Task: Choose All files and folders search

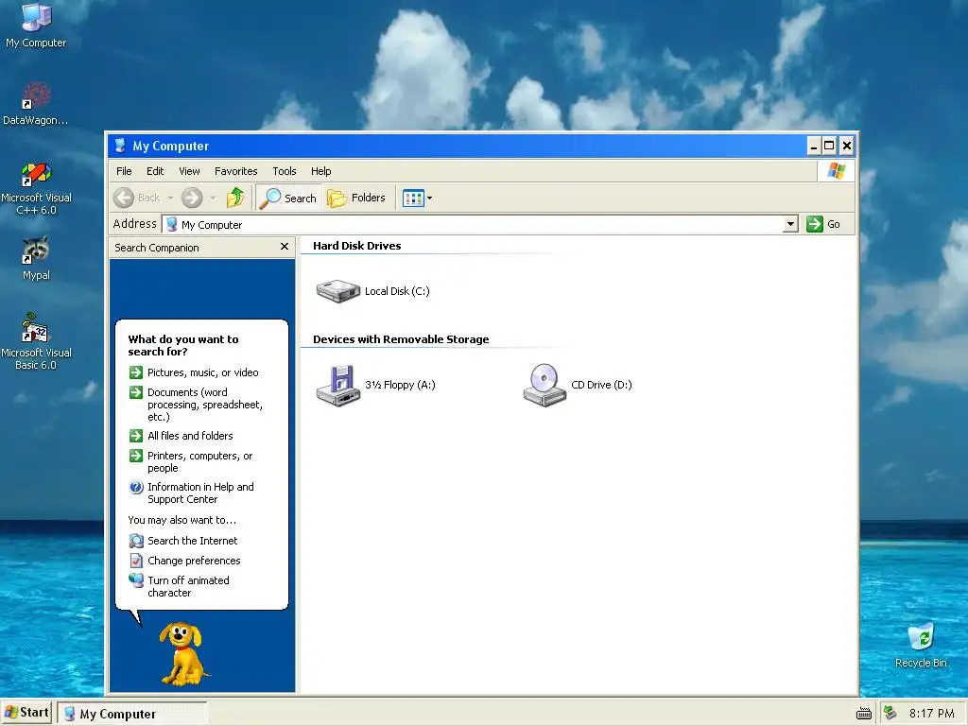Action: pos(190,436)
